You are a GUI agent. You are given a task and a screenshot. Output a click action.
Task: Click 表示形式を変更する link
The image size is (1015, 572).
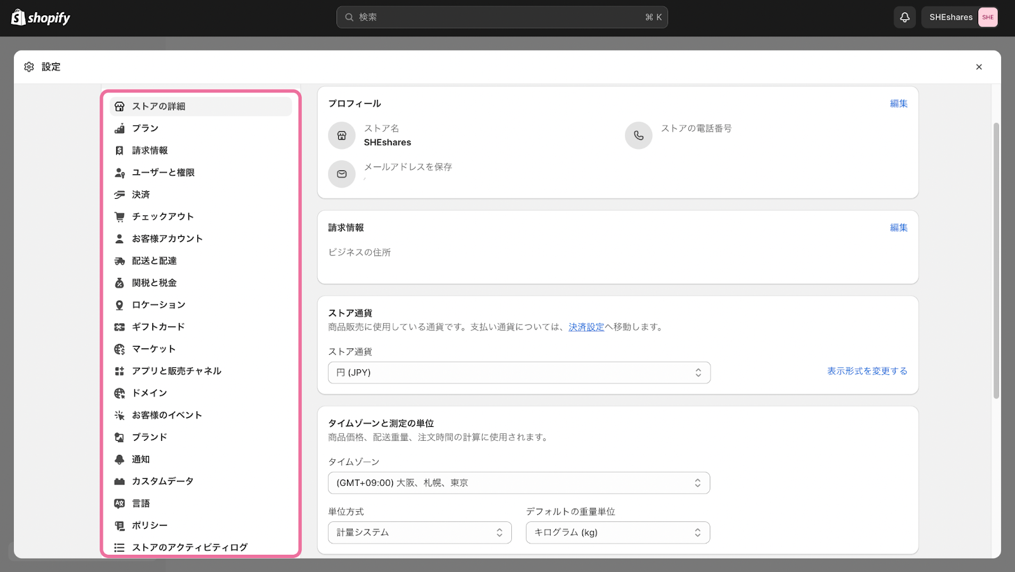867,371
